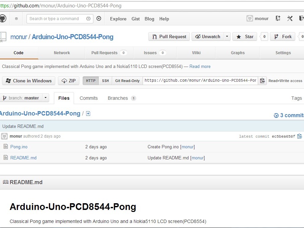This screenshot has height=228, width=304.
Task: Open the Issues tab
Action: click(155, 53)
